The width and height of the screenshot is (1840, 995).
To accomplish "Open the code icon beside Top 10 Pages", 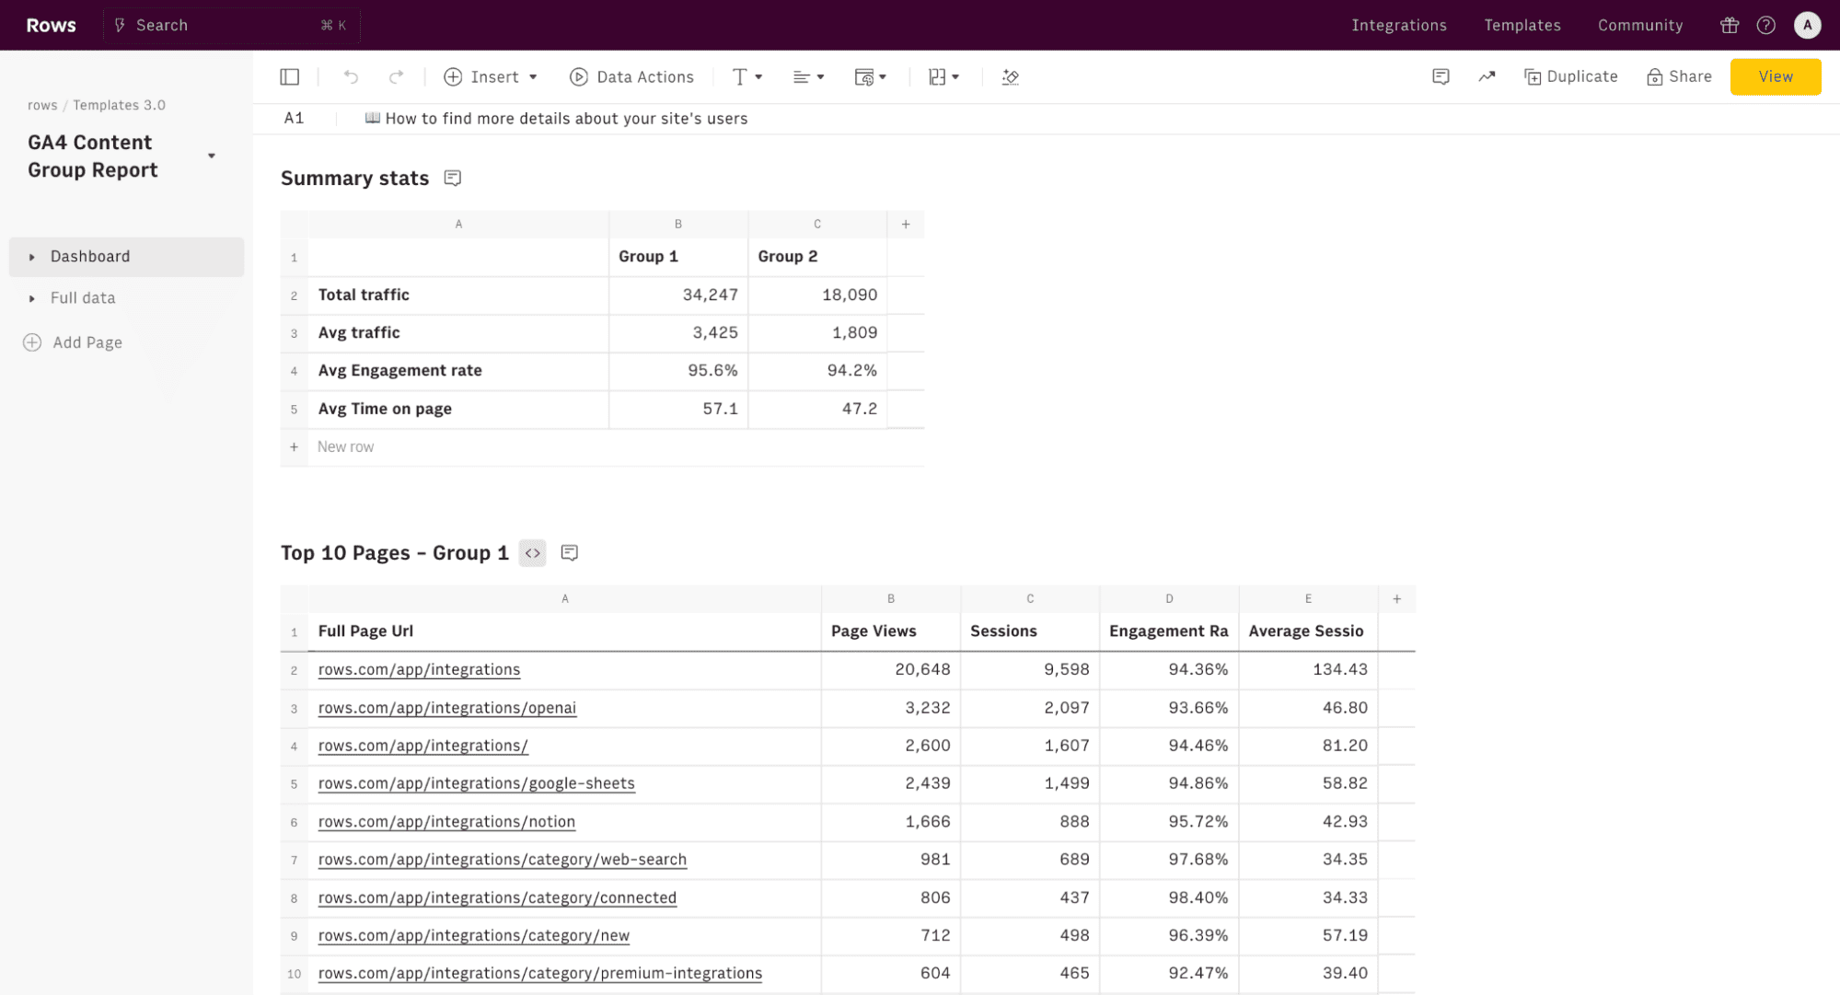I will (532, 553).
